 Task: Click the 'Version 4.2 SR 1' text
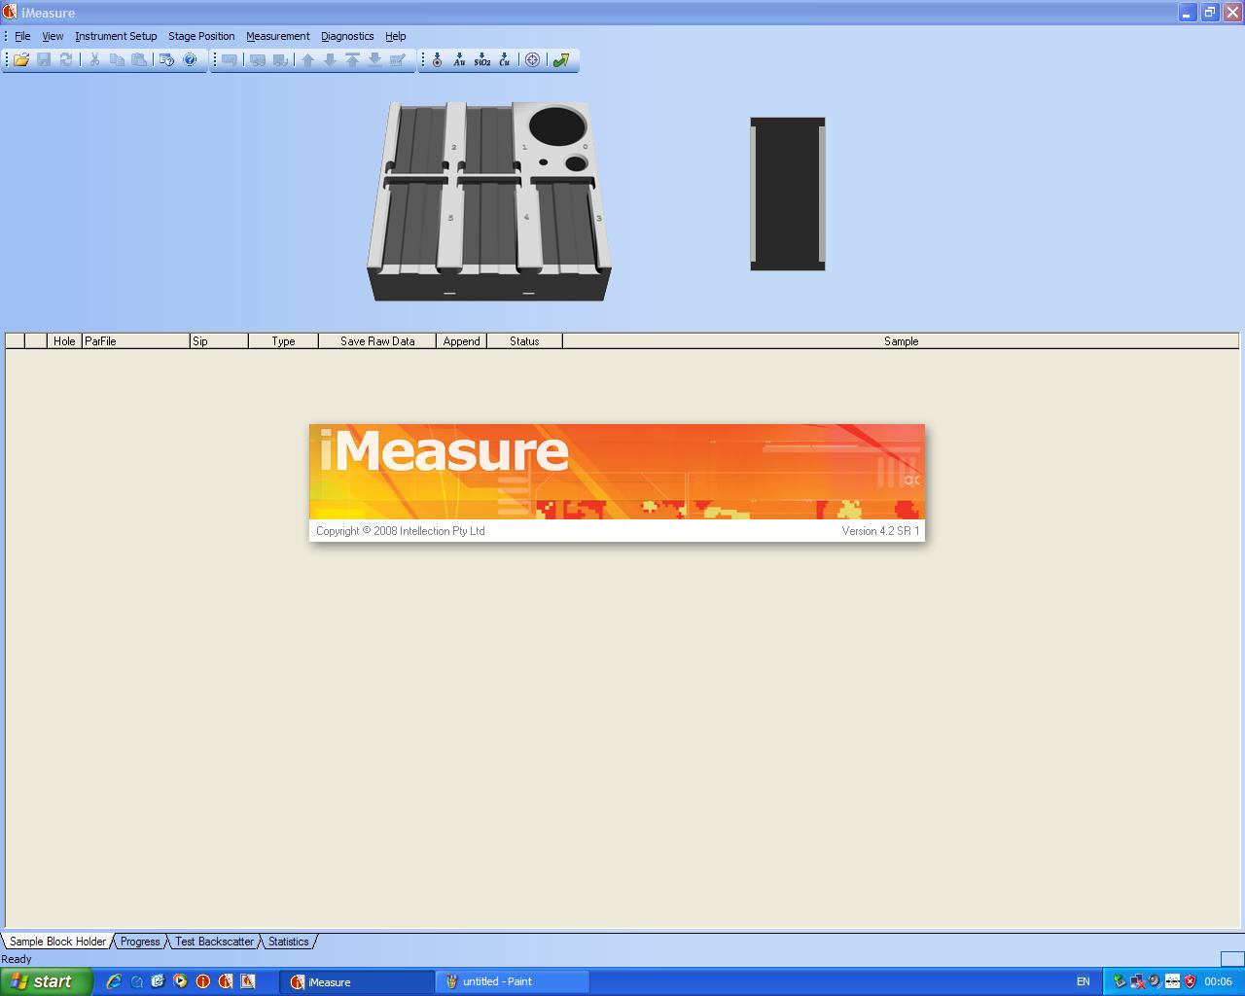[x=880, y=531]
